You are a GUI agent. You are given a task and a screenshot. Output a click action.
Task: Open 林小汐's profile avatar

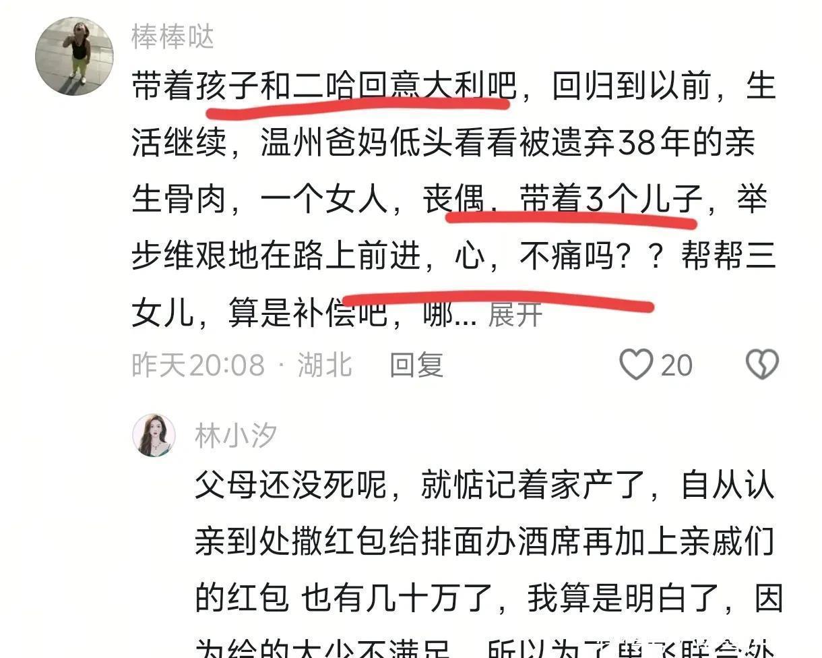click(154, 435)
